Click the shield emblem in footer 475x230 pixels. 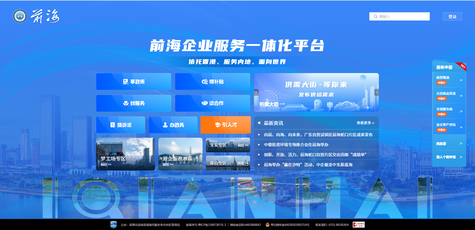click(x=113, y=225)
